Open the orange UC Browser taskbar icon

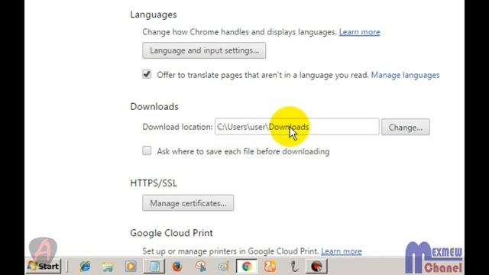tap(270, 267)
